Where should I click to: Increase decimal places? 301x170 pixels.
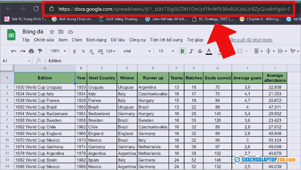coord(100,51)
